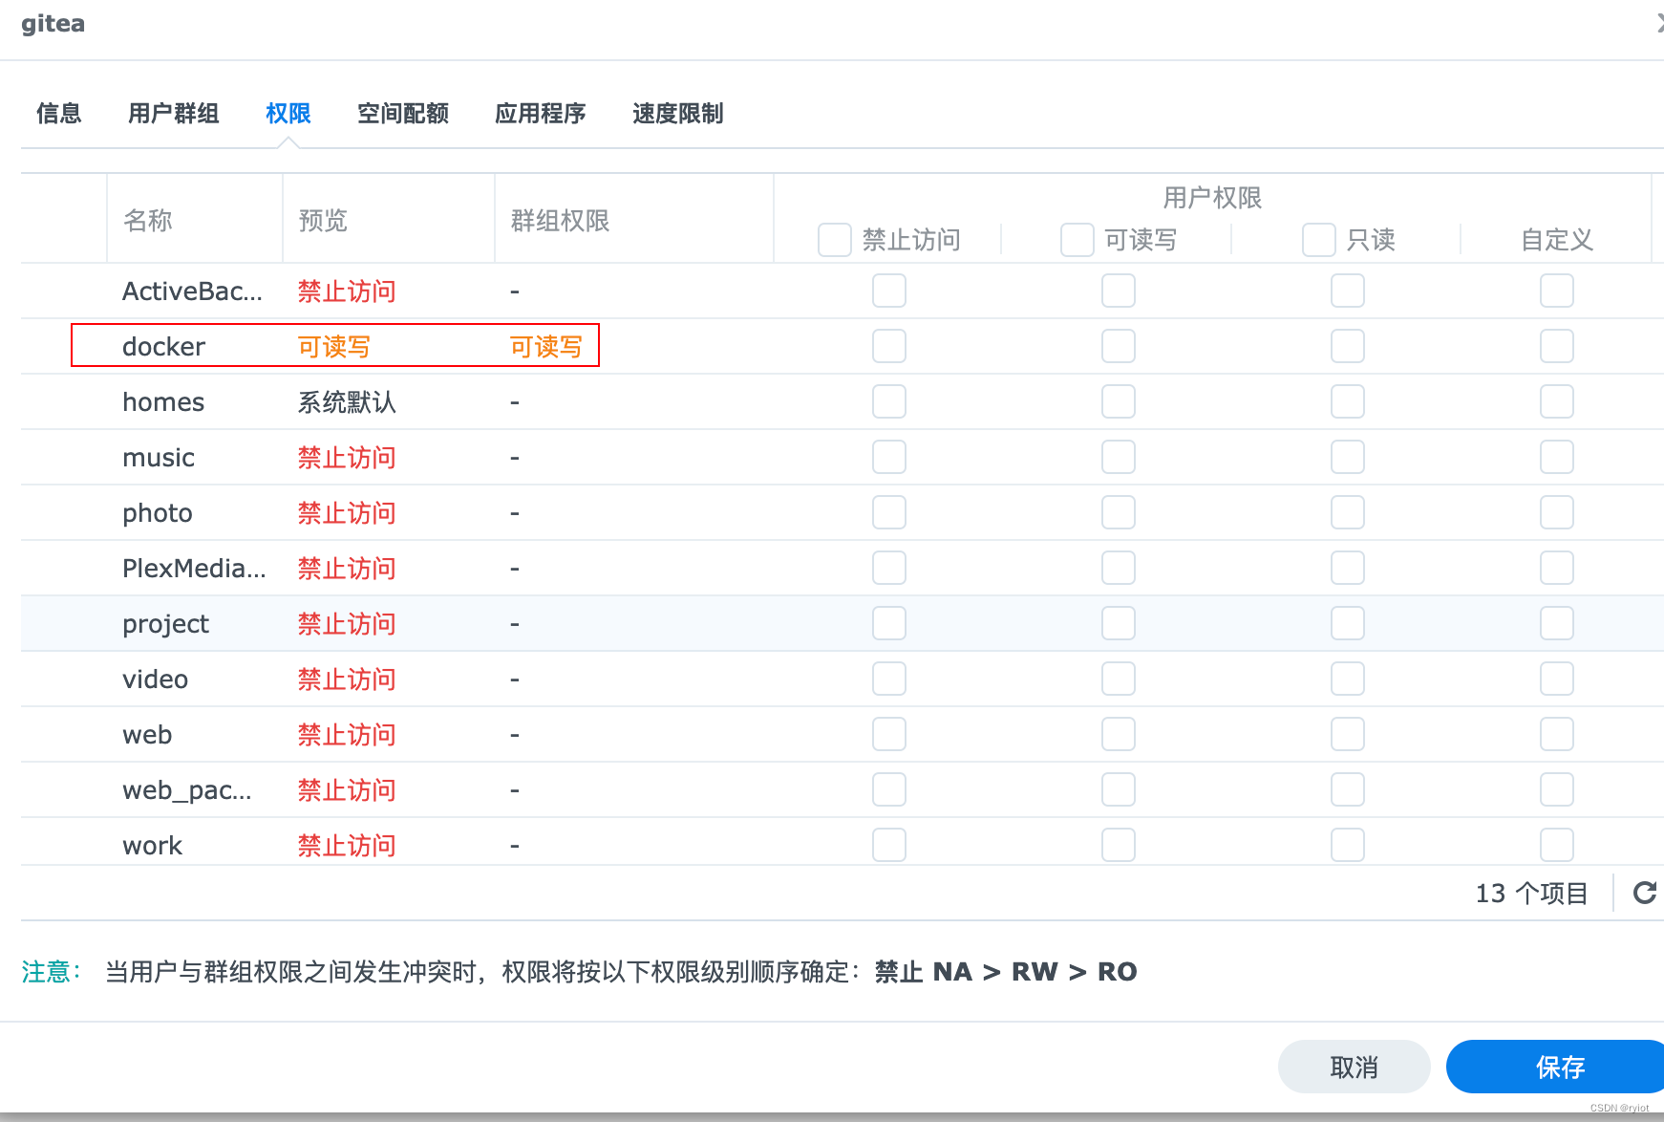Click the PlexMedia... folder name
This screenshot has height=1122, width=1664.
[x=194, y=568]
